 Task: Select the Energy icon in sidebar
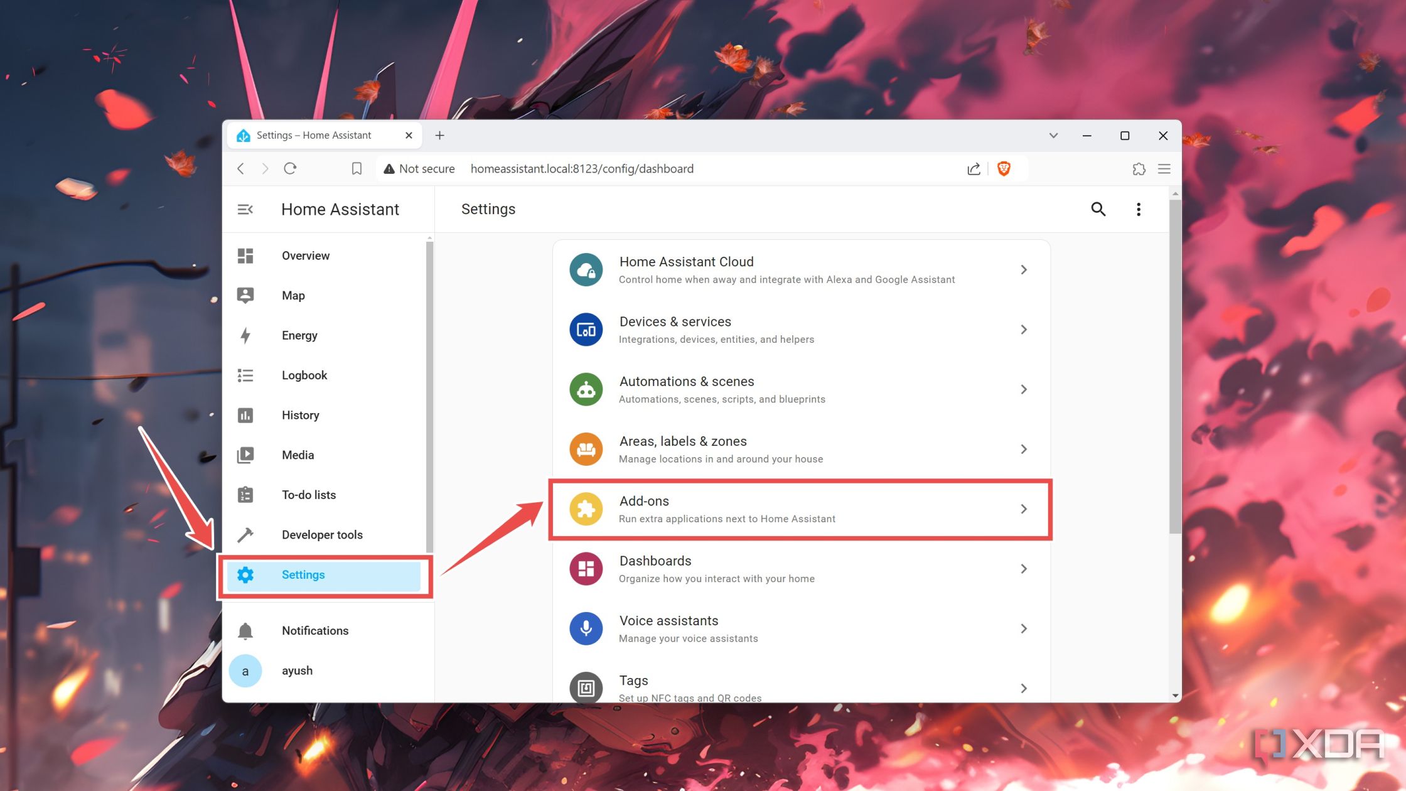(245, 335)
